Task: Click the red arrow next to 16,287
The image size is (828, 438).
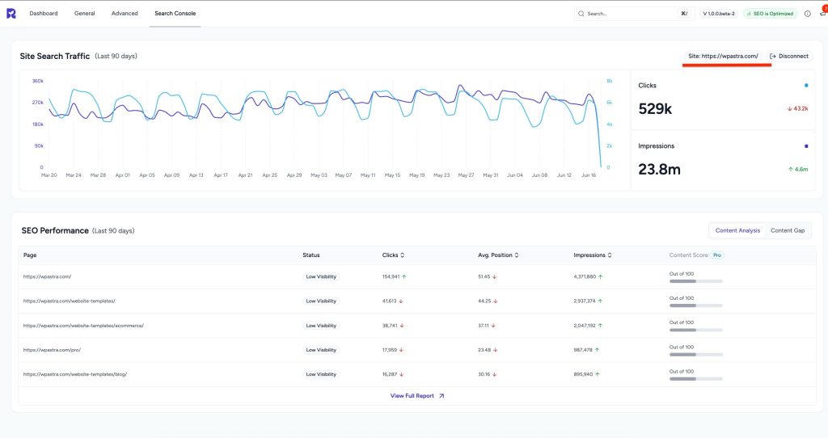Action: (401, 374)
